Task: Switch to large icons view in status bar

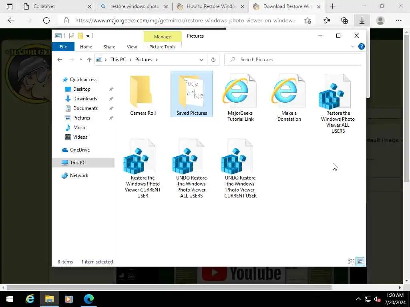Action: [360, 261]
